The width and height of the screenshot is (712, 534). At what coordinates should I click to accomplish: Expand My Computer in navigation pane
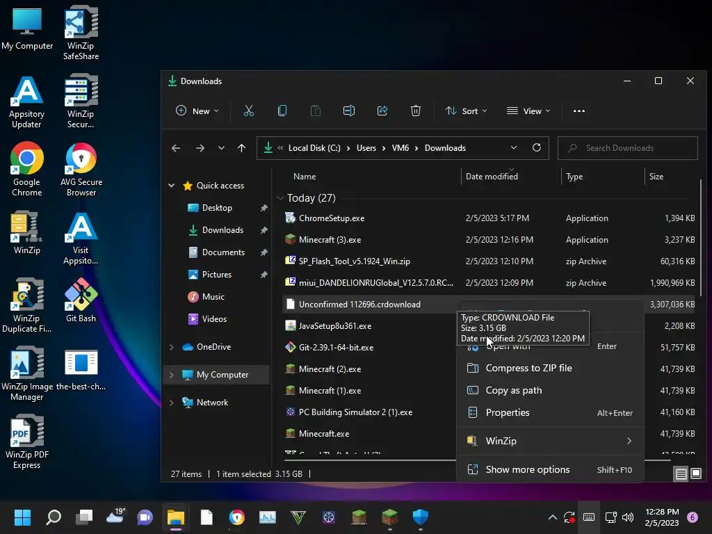point(171,375)
